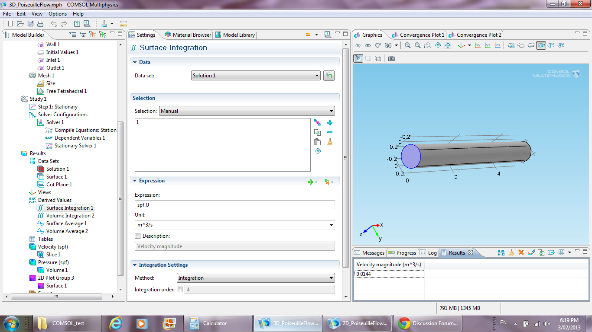Open the Unit dropdown showing m^3/s
The width and height of the screenshot is (592, 332).
click(x=235, y=225)
